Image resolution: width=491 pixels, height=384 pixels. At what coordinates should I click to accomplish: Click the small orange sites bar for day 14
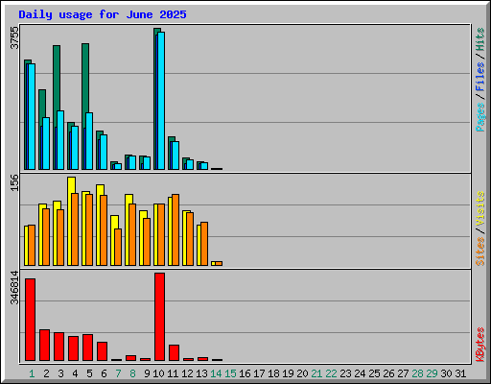pos(219,263)
